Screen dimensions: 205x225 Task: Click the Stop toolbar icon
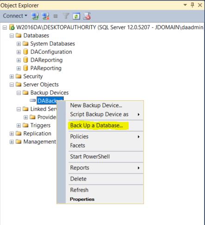[x=56, y=16]
